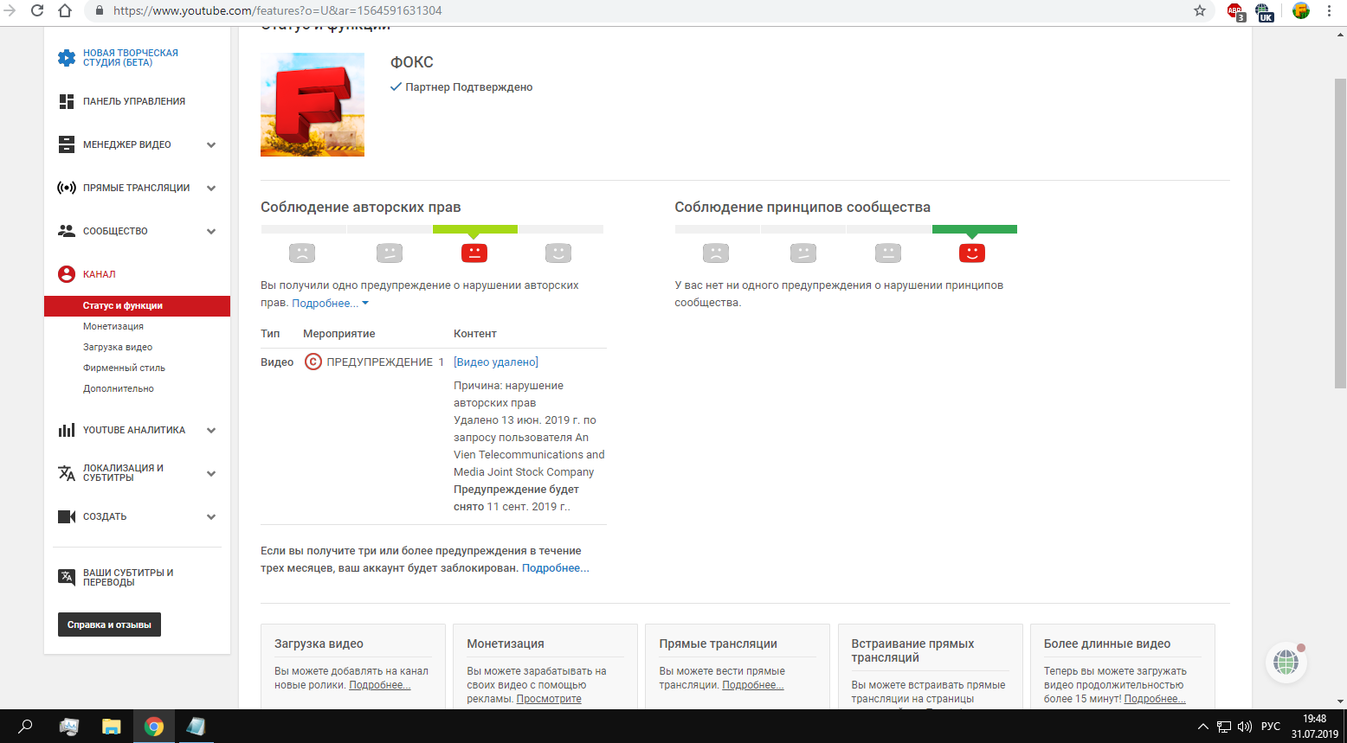Open the Дополнительно submenu item
1347x743 pixels.
pos(119,388)
